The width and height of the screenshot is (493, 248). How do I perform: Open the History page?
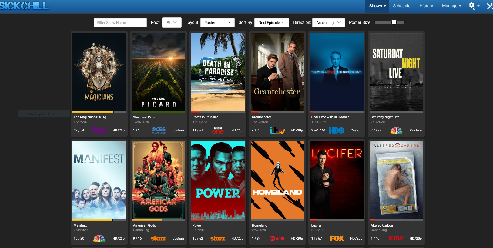point(426,6)
